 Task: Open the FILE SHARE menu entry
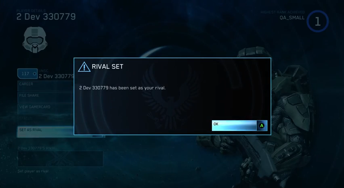(x=45, y=97)
